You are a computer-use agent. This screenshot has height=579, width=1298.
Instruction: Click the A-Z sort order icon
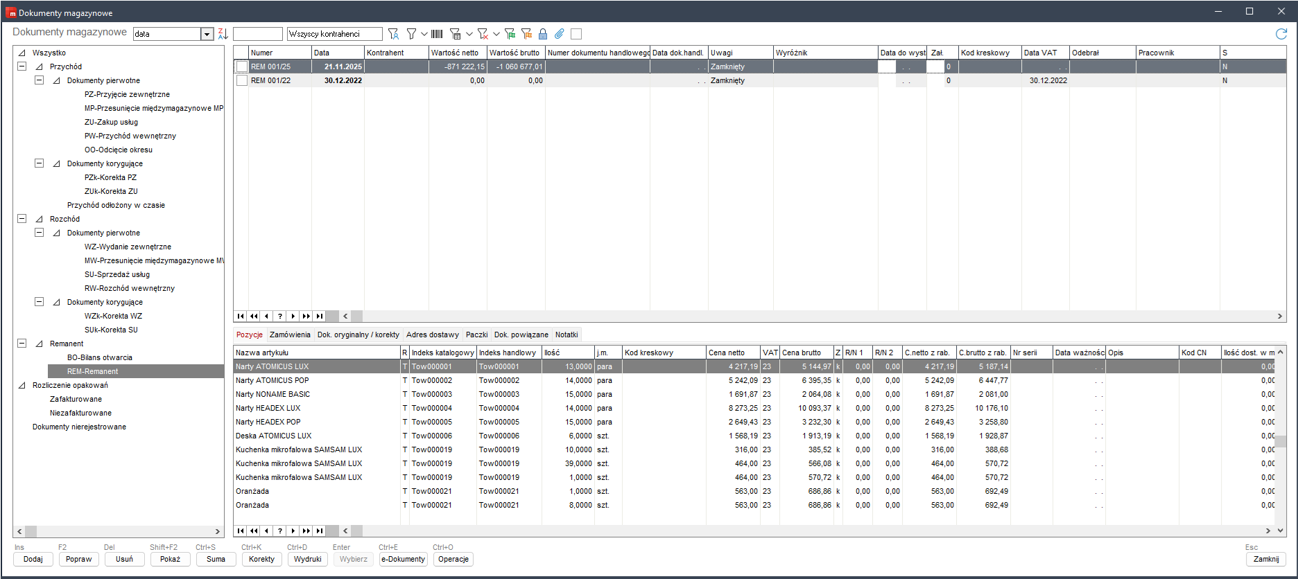(223, 34)
